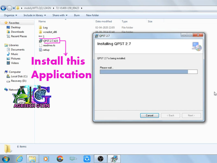Click Cancel in the QPST installer
Image resolution: width=217 pixels, height=163 pixels.
tap(149, 115)
